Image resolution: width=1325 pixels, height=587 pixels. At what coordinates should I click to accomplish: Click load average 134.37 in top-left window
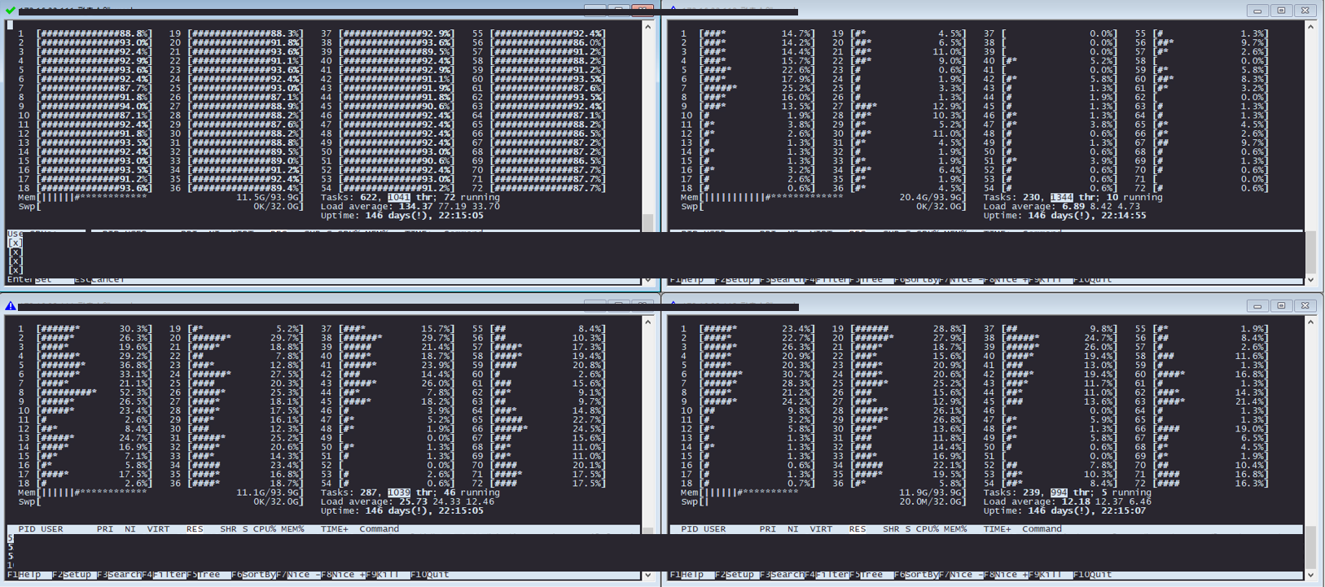pyautogui.click(x=415, y=207)
